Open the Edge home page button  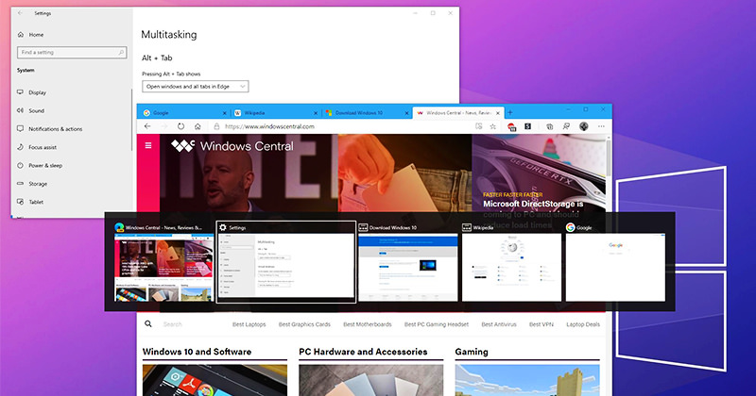[x=198, y=126]
